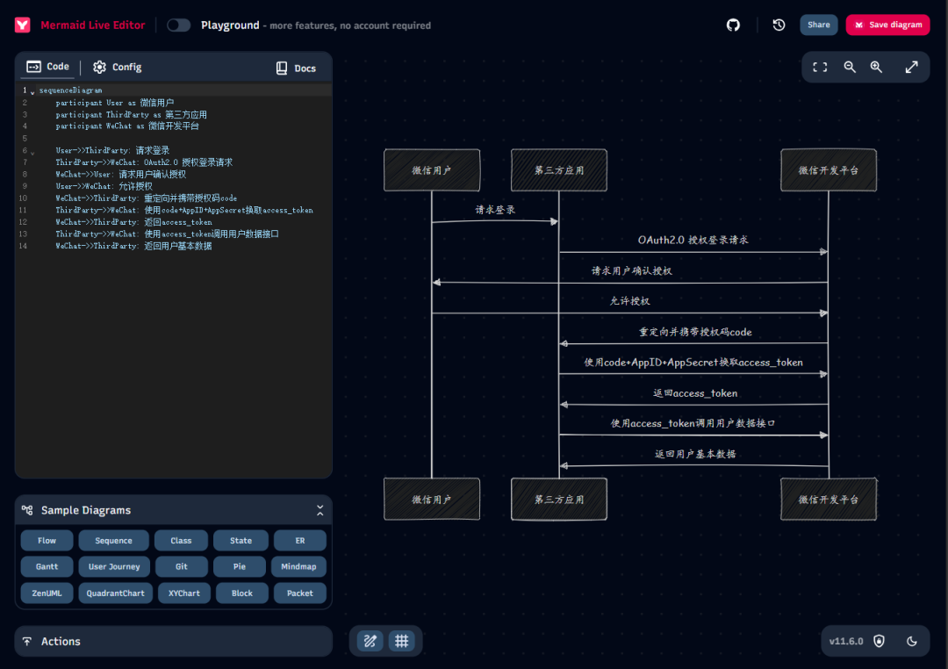This screenshot has width=948, height=669.
Task: Switch to dark/light theme moon icon
Action: point(912,642)
